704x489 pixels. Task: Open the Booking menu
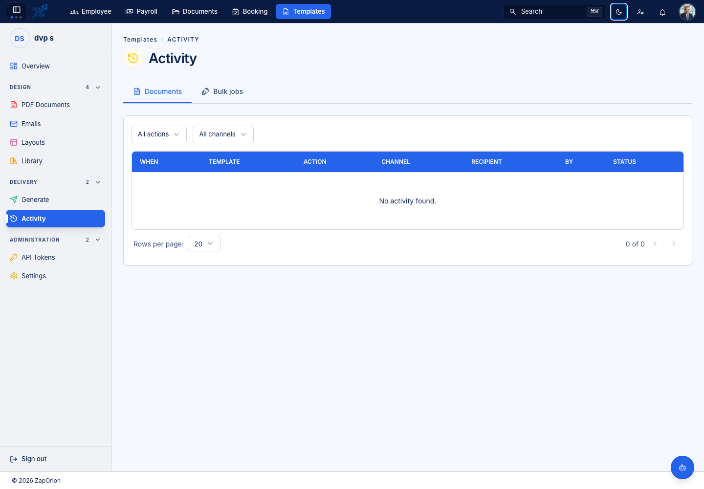click(x=250, y=11)
